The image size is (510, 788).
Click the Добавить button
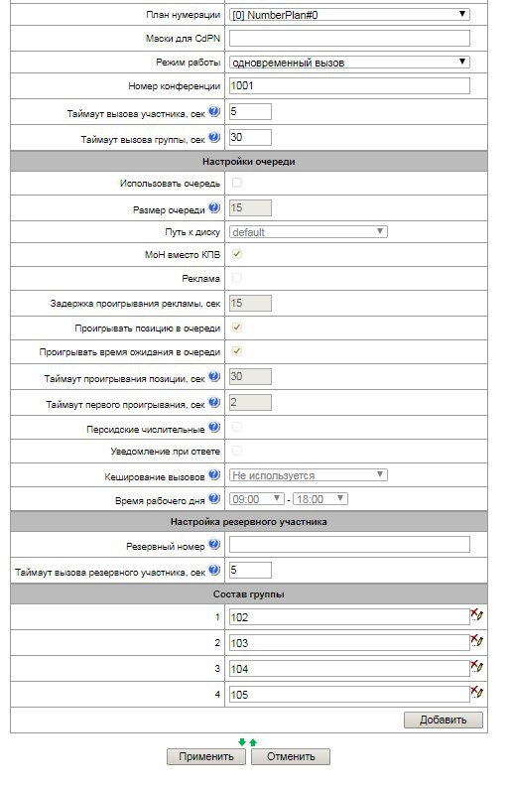tap(444, 720)
